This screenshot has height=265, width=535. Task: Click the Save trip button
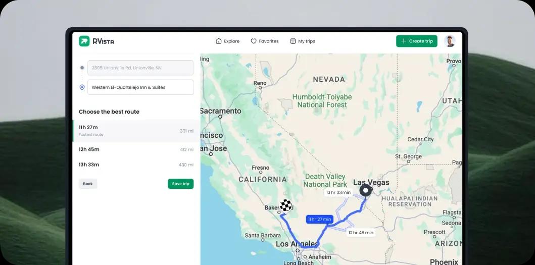pos(180,184)
